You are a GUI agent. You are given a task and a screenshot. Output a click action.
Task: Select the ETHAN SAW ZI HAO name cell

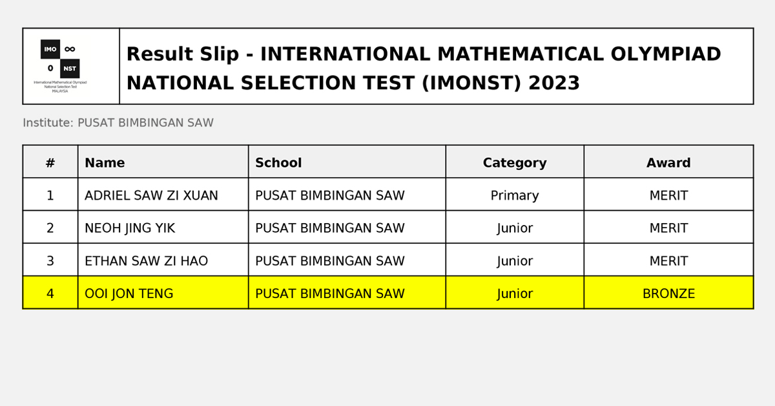click(x=163, y=261)
